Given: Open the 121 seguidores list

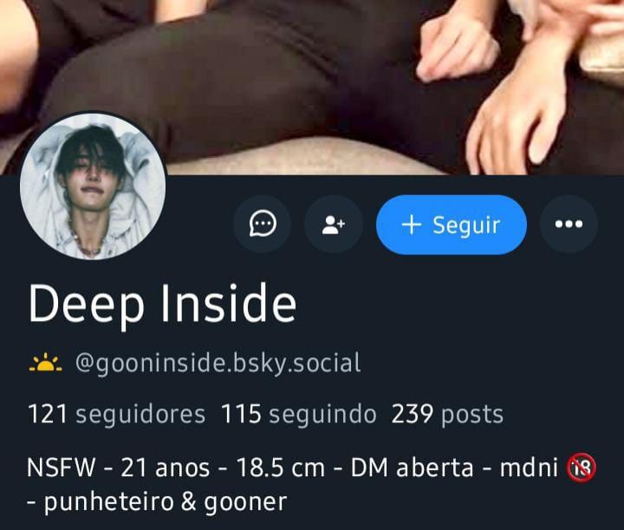Looking at the screenshot, I should click(117, 414).
